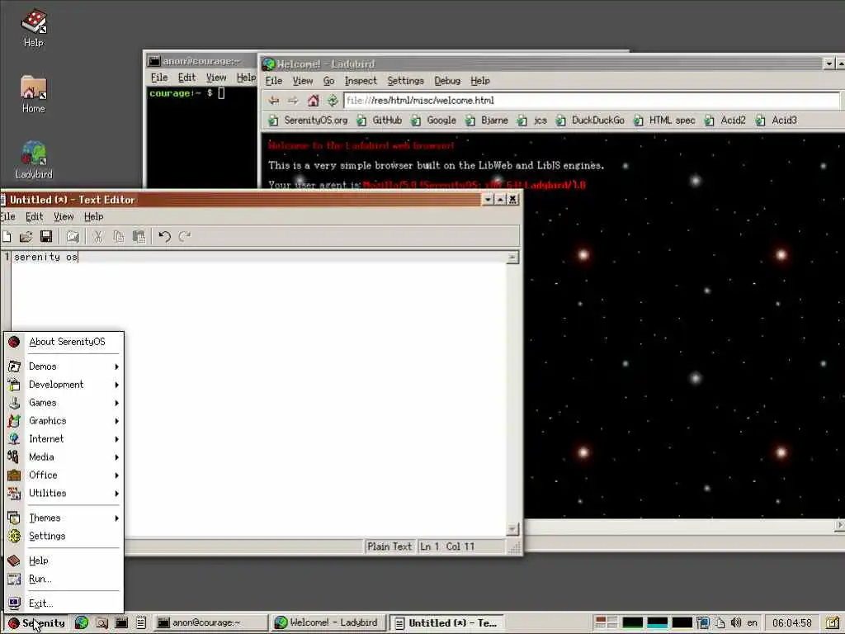This screenshot has height=634, width=845.
Task: Click the audio volume tray icon
Action: (x=735, y=622)
